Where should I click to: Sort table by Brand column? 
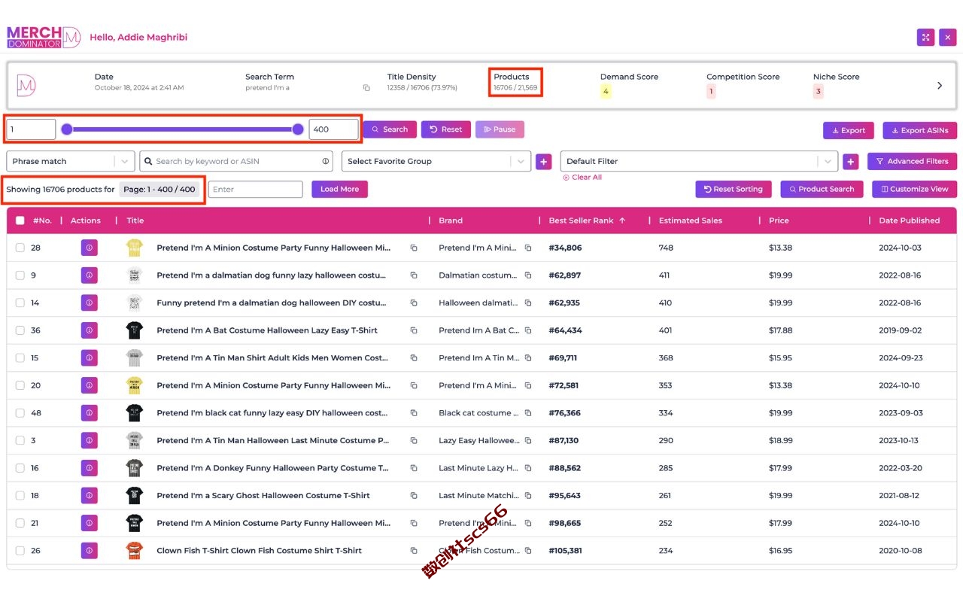(451, 220)
